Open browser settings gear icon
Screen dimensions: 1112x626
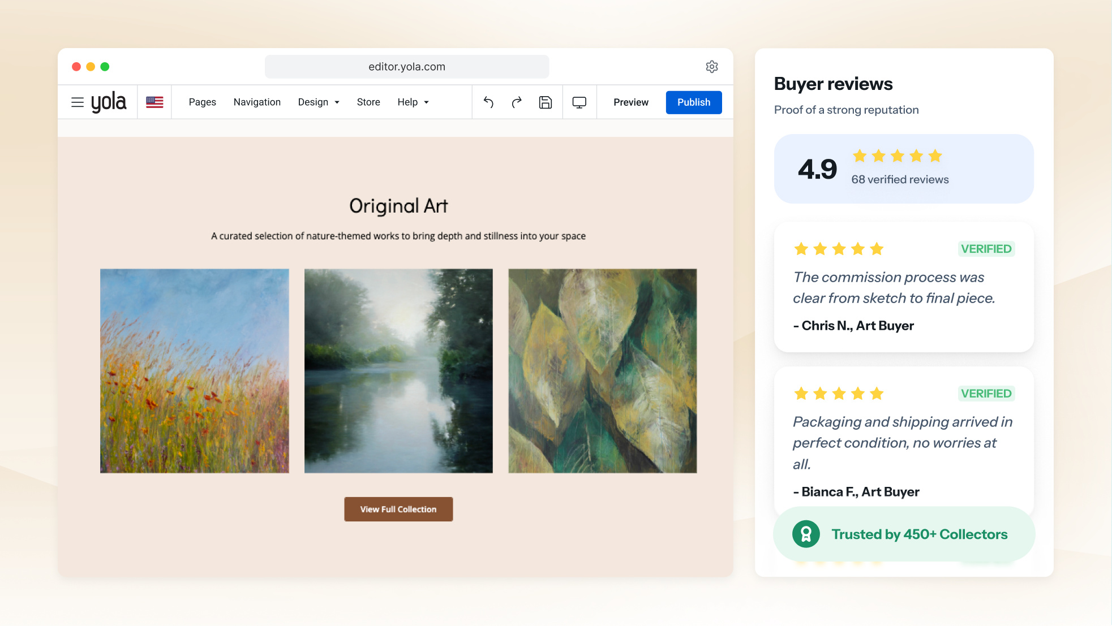point(712,67)
